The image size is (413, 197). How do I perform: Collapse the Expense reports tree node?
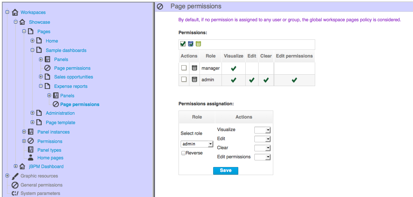pyautogui.click(x=41, y=86)
